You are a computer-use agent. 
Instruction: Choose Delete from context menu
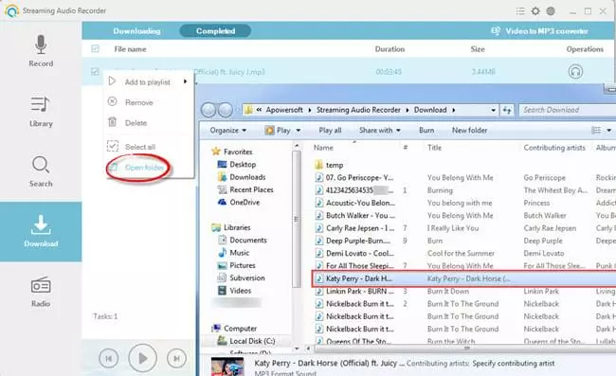[x=136, y=123]
